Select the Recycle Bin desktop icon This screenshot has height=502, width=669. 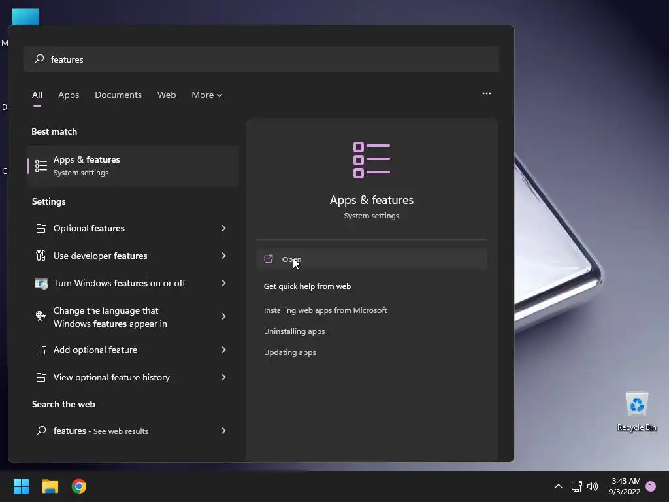point(636,412)
